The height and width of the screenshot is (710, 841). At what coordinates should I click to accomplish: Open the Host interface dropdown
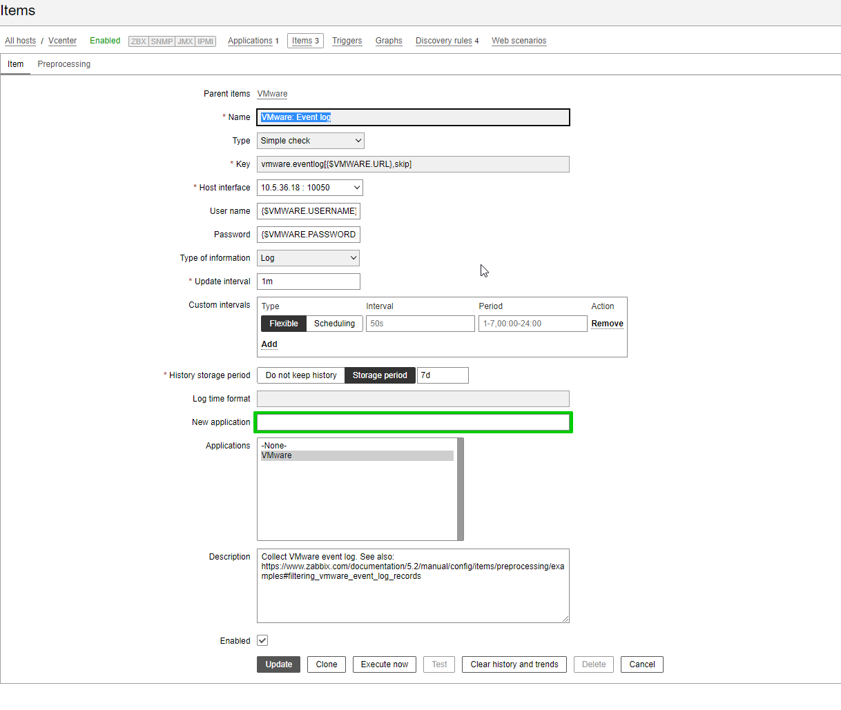click(309, 188)
